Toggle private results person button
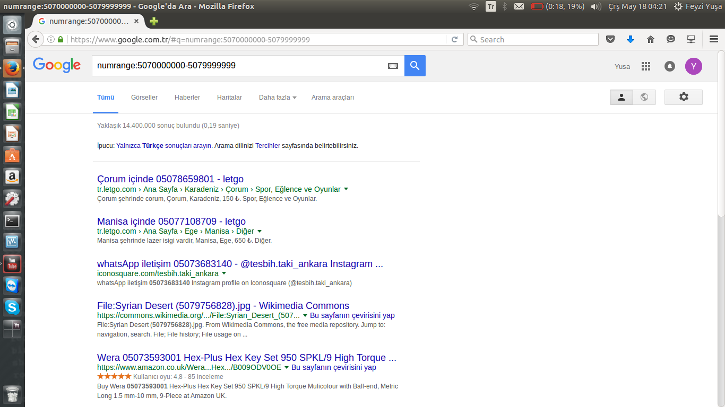The width and height of the screenshot is (725, 407). [622, 97]
